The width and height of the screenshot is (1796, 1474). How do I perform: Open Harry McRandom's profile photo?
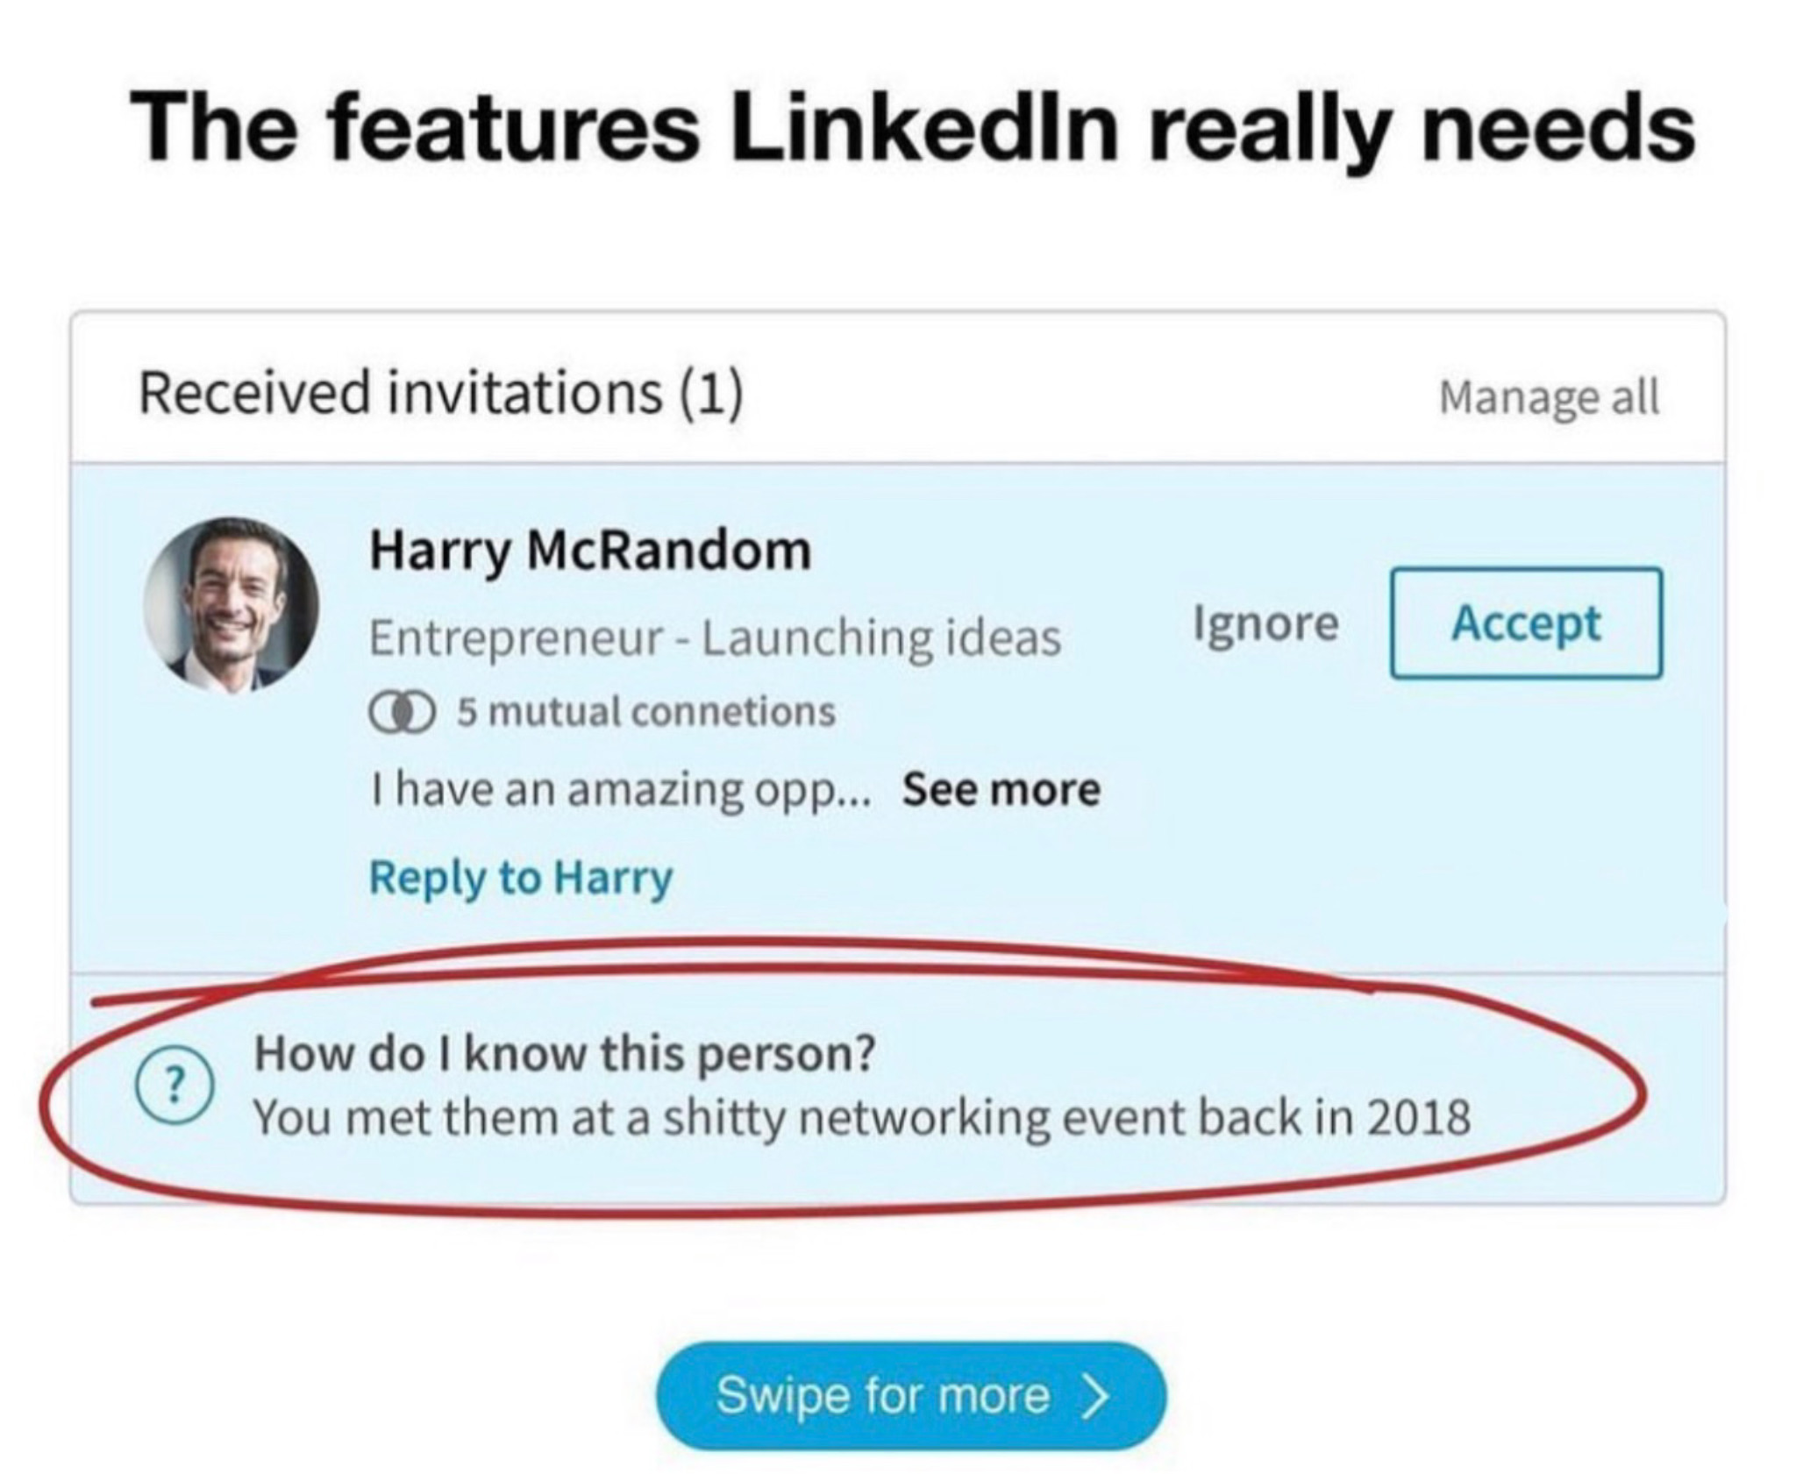click(232, 604)
